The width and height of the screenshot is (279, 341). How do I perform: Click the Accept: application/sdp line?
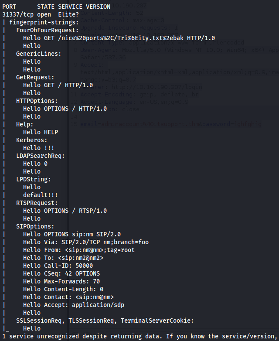tap(74, 305)
